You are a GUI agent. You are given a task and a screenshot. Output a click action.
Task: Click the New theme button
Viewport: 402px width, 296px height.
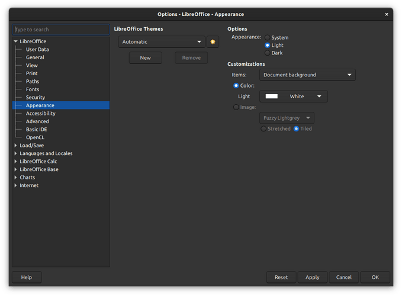(146, 57)
